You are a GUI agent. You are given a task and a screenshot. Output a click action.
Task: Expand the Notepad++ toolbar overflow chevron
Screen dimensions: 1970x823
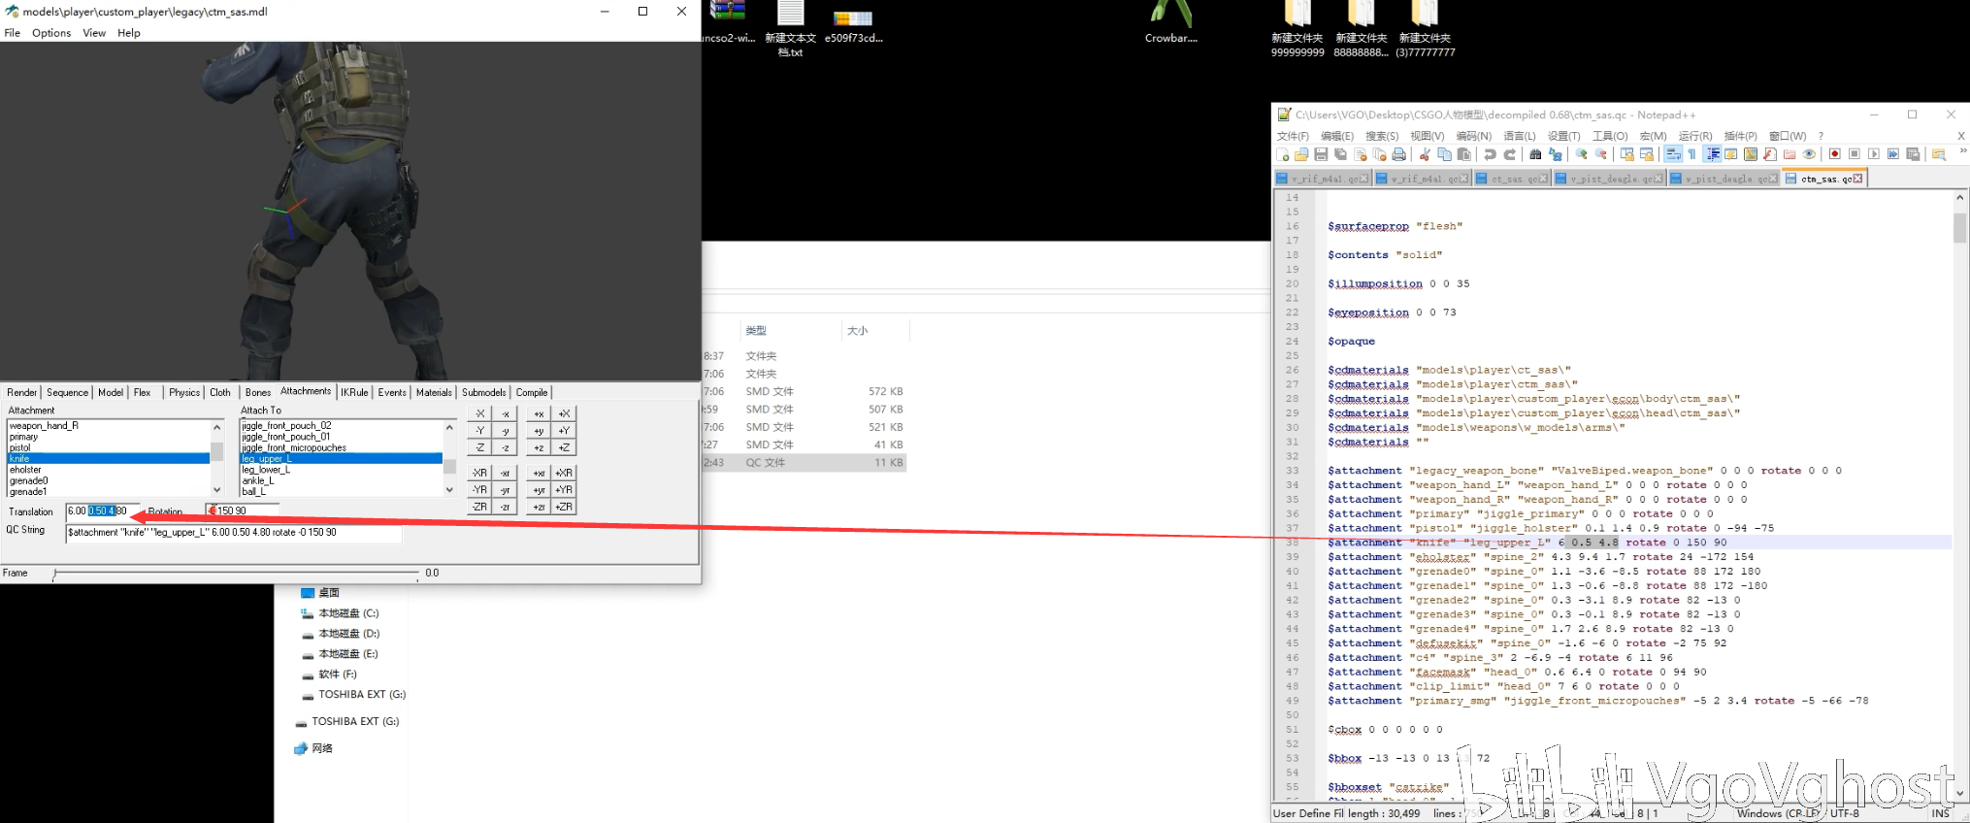tap(1962, 151)
